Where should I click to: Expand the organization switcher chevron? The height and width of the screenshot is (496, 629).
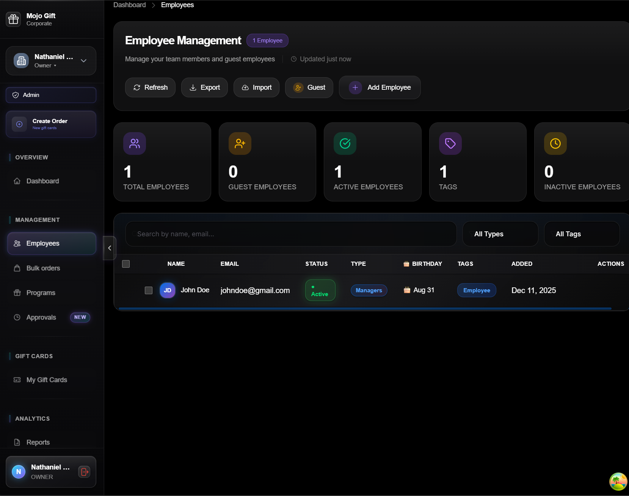(x=84, y=61)
